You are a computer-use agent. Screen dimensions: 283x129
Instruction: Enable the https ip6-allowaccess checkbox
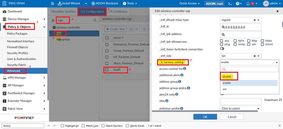(x=262, y=41)
